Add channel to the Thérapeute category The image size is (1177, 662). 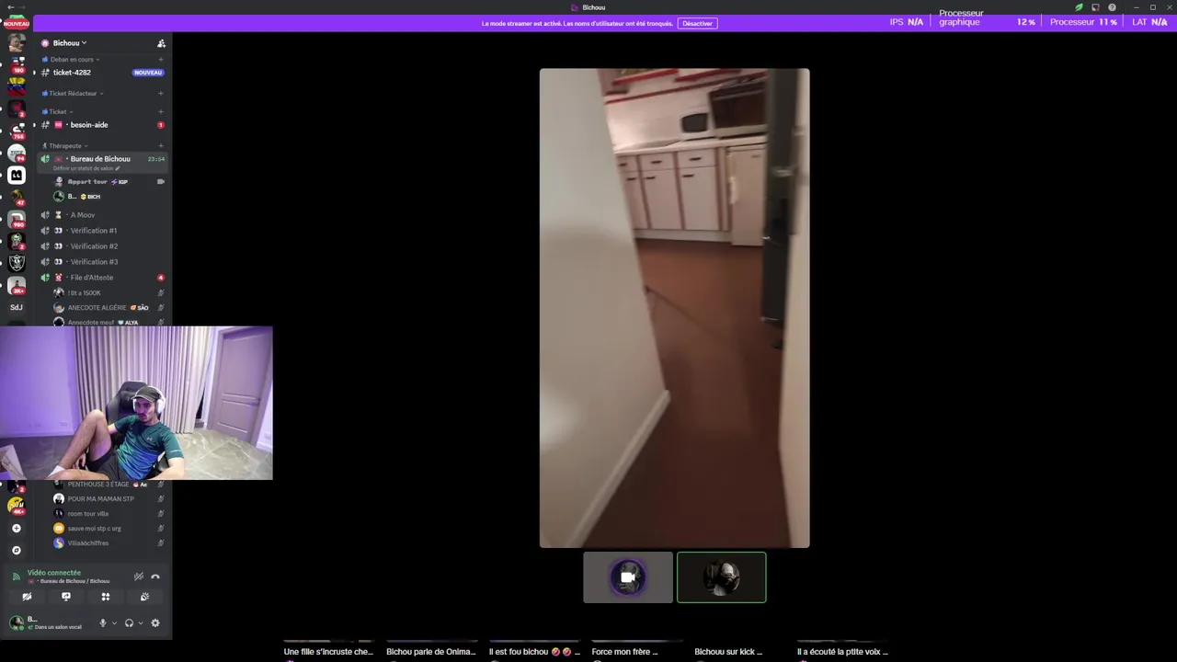pyautogui.click(x=161, y=146)
